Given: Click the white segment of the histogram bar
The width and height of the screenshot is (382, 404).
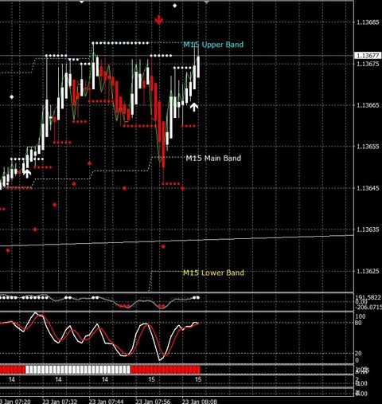Looking at the screenshot, I should (78, 370).
